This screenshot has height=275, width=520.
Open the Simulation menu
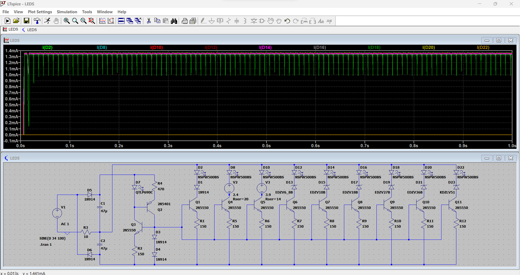click(x=67, y=12)
